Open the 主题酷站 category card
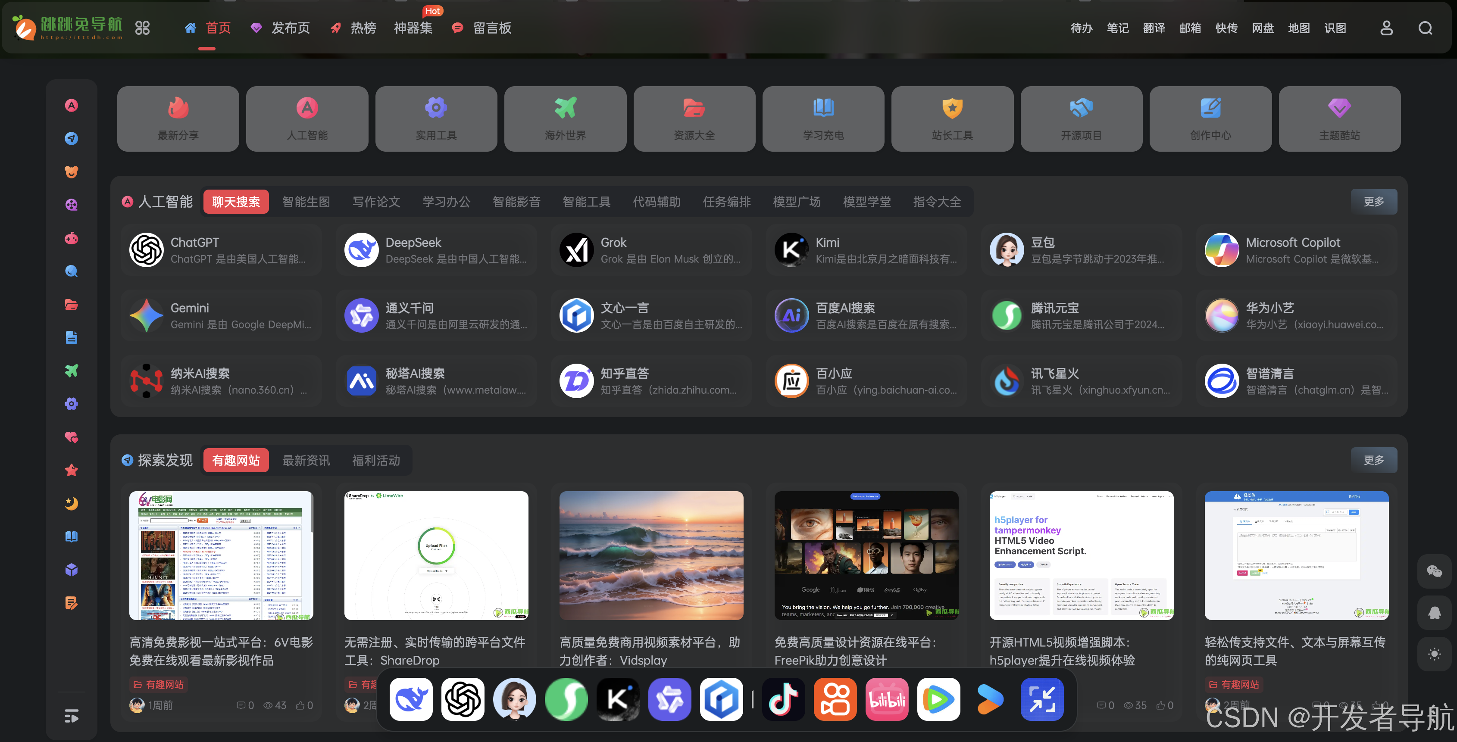Screen dimensions: 1457x742 (1339, 119)
